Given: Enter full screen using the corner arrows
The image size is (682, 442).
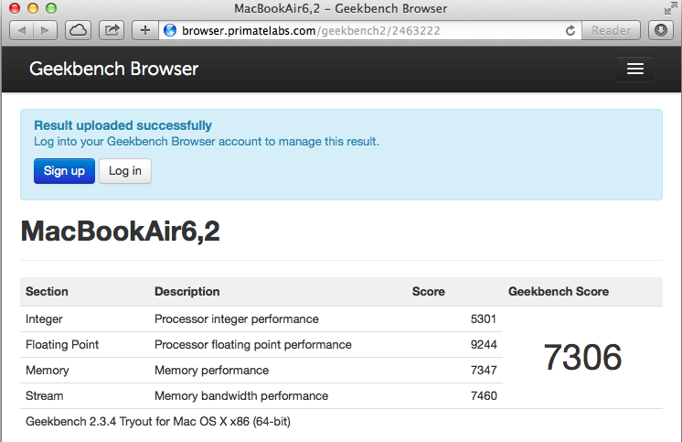Looking at the screenshot, I should click(x=670, y=8).
